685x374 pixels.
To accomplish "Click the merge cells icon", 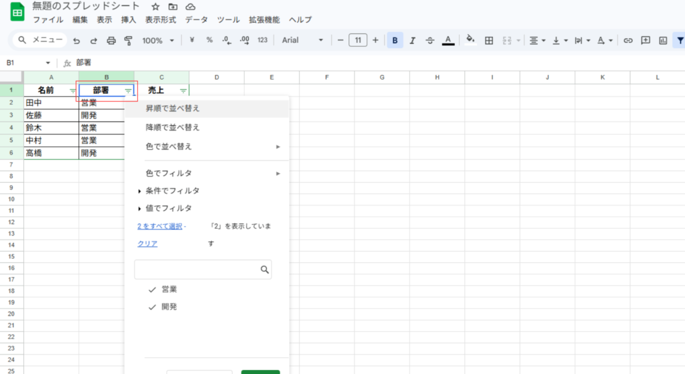I will 507,40.
